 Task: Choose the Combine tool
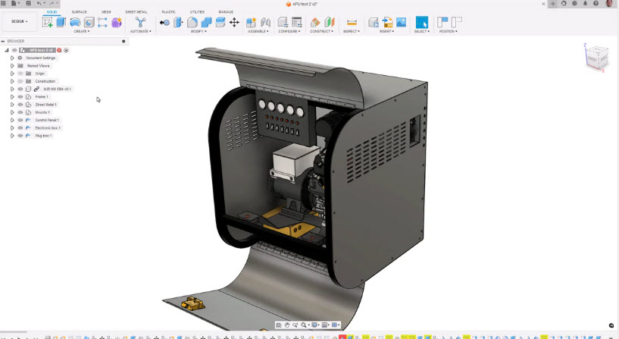(x=206, y=22)
